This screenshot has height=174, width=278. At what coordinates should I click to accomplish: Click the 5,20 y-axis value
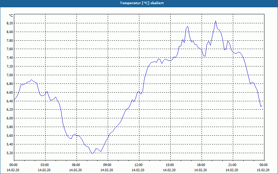pos(10,153)
